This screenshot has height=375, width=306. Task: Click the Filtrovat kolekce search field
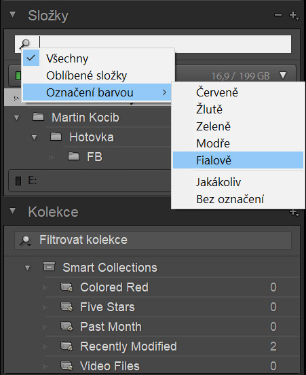(153, 240)
